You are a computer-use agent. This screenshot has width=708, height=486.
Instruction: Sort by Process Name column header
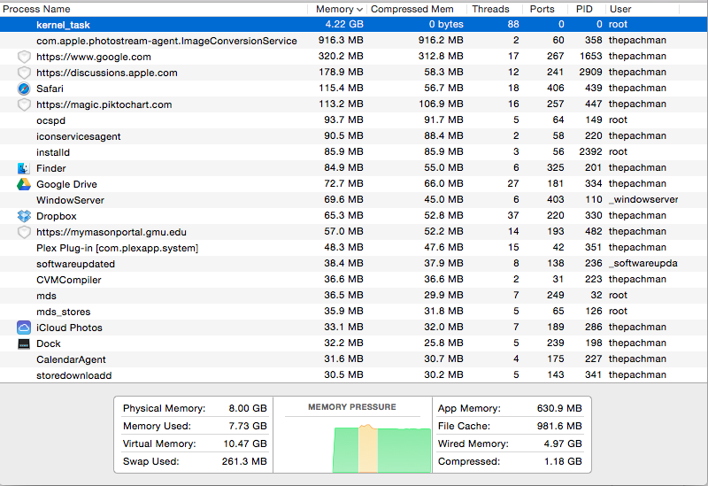[36, 9]
